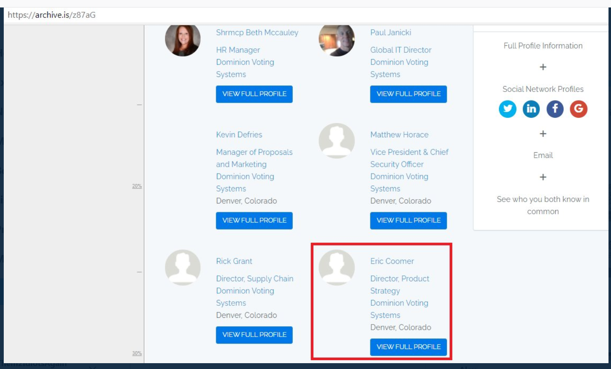Open the Paul Janicki name link
611x369 pixels.
pos(391,32)
